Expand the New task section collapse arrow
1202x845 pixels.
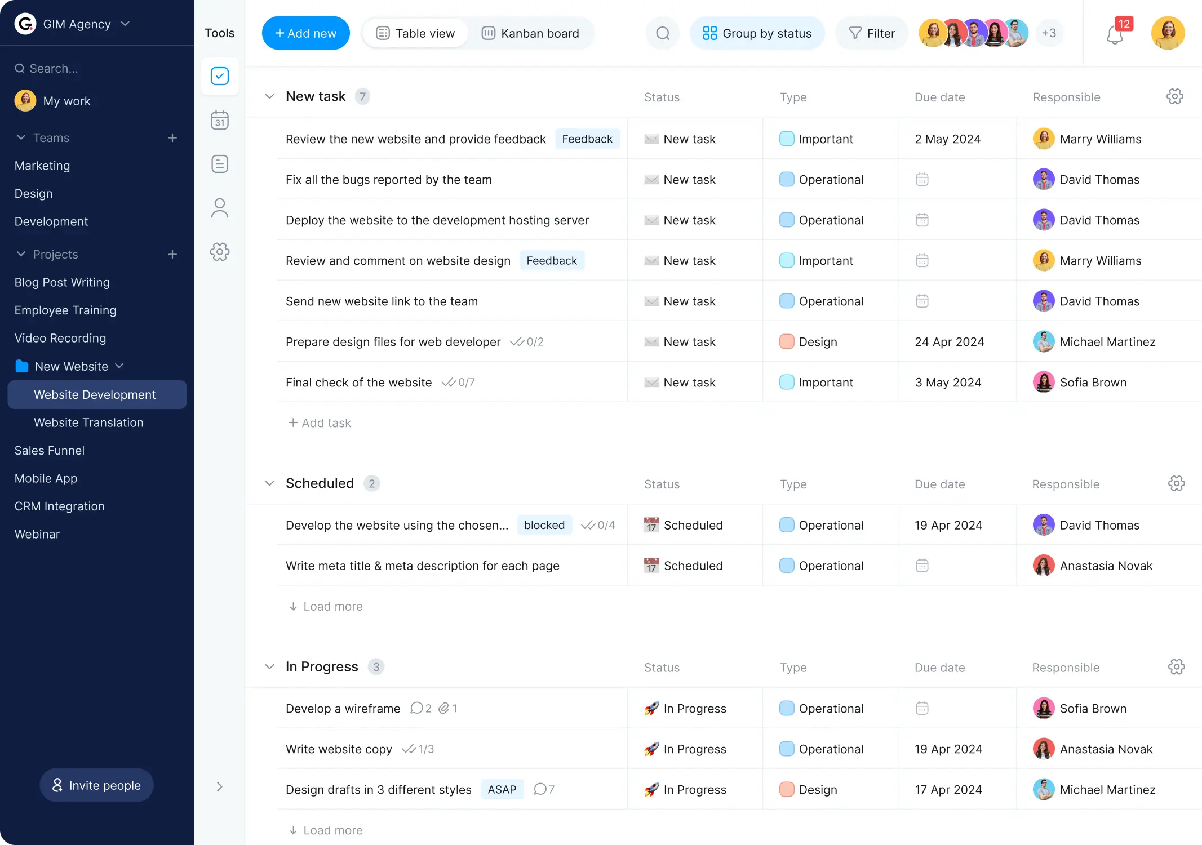[x=269, y=96]
